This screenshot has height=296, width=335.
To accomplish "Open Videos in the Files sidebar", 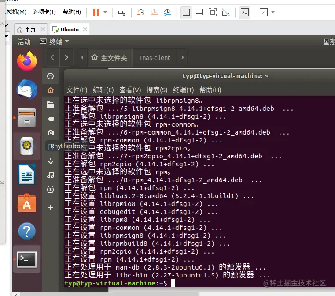I will pos(51,119).
